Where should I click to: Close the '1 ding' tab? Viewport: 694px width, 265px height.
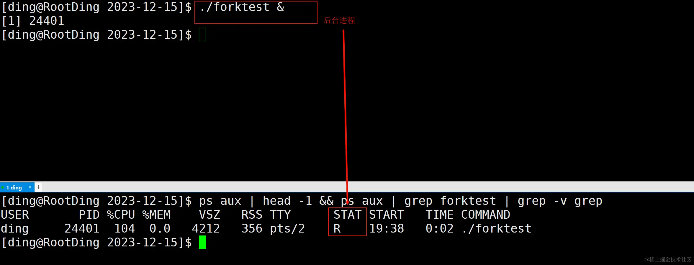click(x=30, y=187)
